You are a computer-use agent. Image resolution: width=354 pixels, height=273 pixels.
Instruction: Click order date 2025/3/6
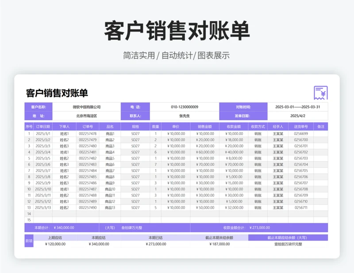(43, 164)
